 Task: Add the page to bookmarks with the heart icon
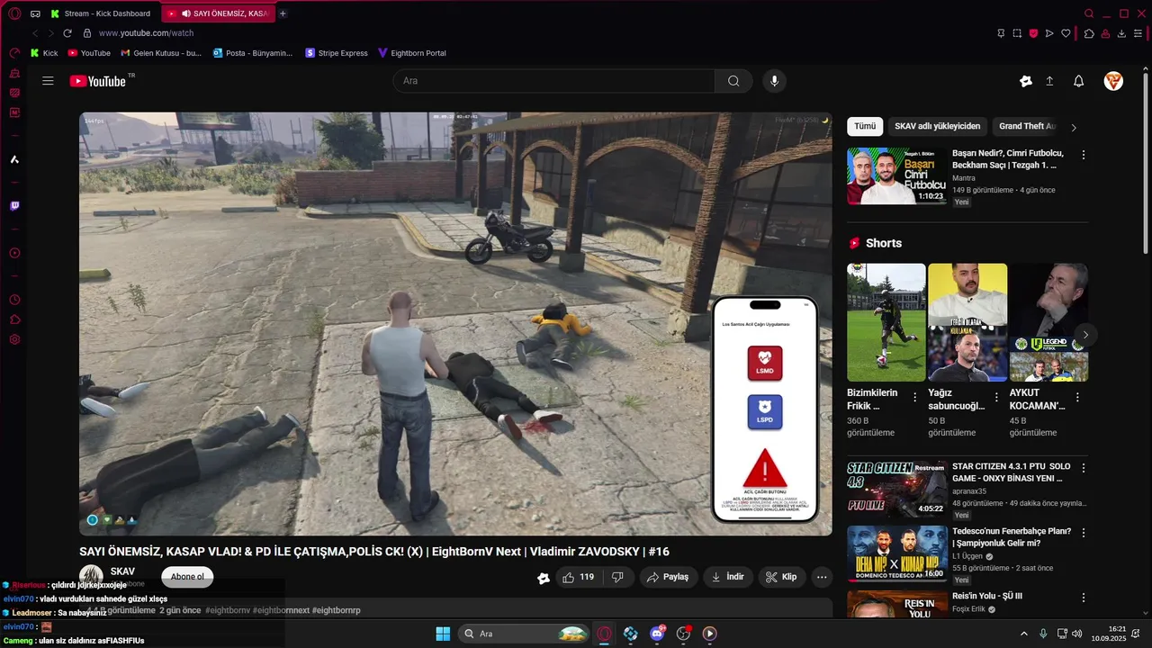[1066, 33]
